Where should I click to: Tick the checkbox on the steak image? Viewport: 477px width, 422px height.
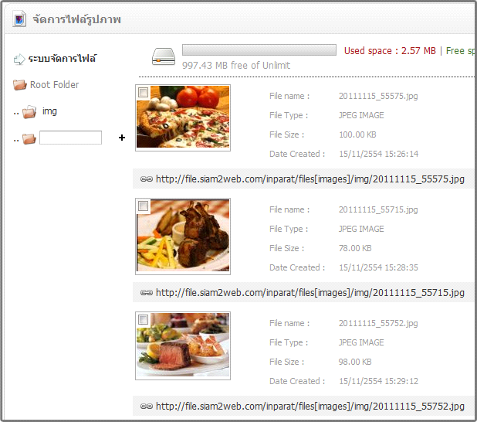144,319
